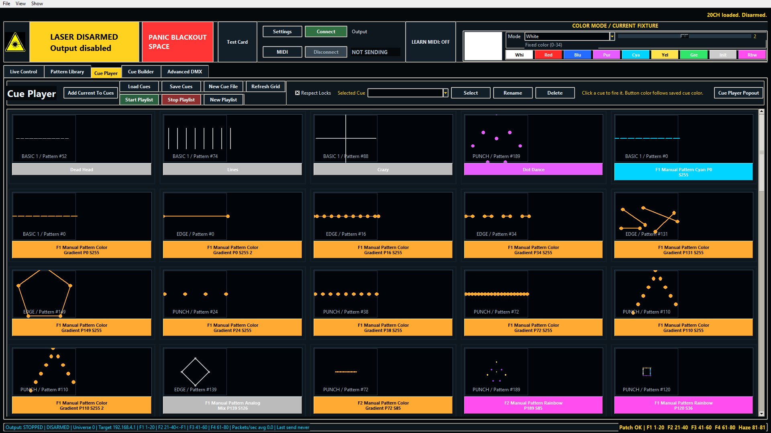The image size is (771, 433).
Task: Open the Mode dropdown arrow
Action: pyautogui.click(x=612, y=36)
